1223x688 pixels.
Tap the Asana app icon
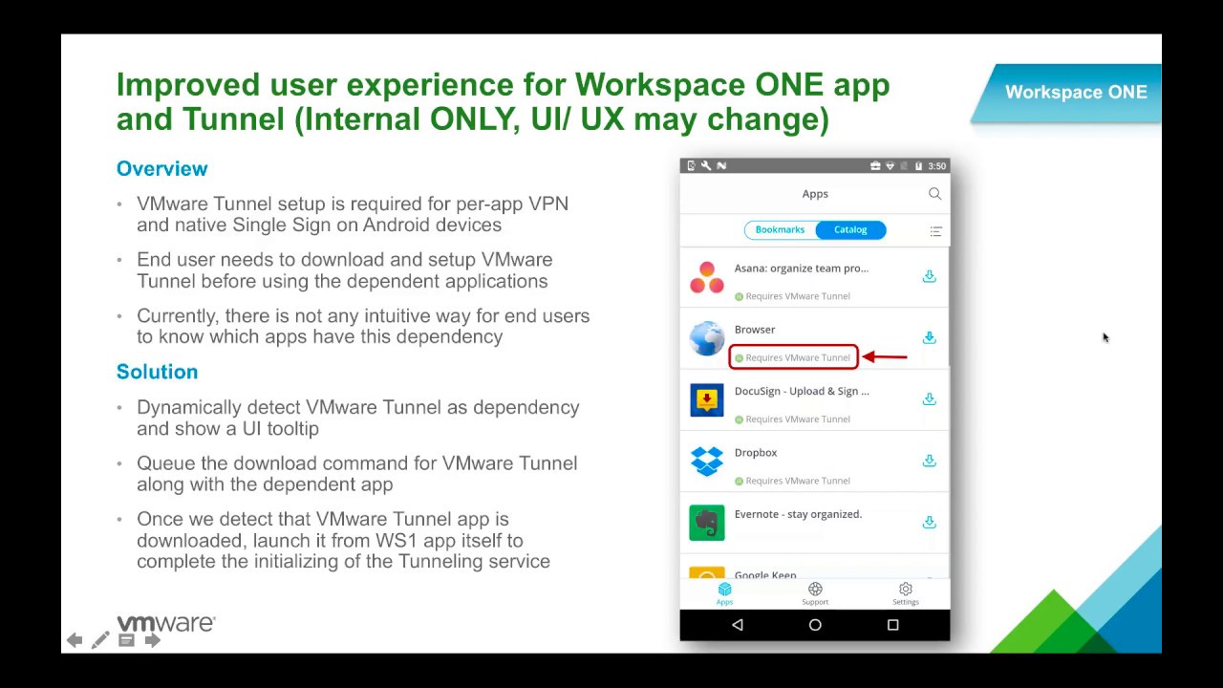point(707,277)
